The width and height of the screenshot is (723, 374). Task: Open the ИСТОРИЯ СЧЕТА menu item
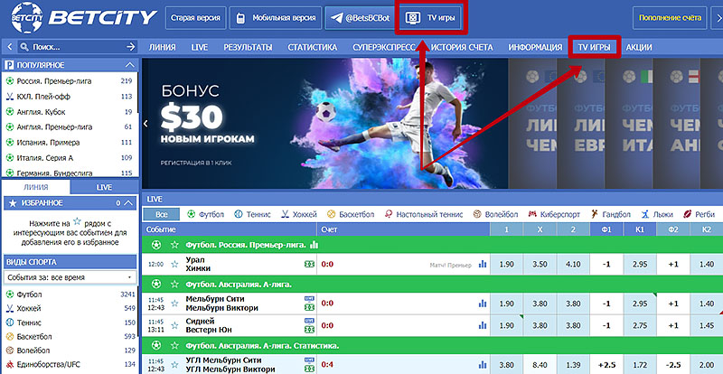pos(462,48)
